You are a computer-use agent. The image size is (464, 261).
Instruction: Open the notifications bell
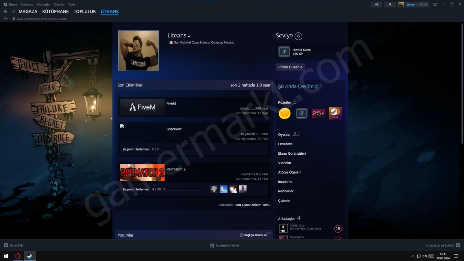[x=390, y=5]
